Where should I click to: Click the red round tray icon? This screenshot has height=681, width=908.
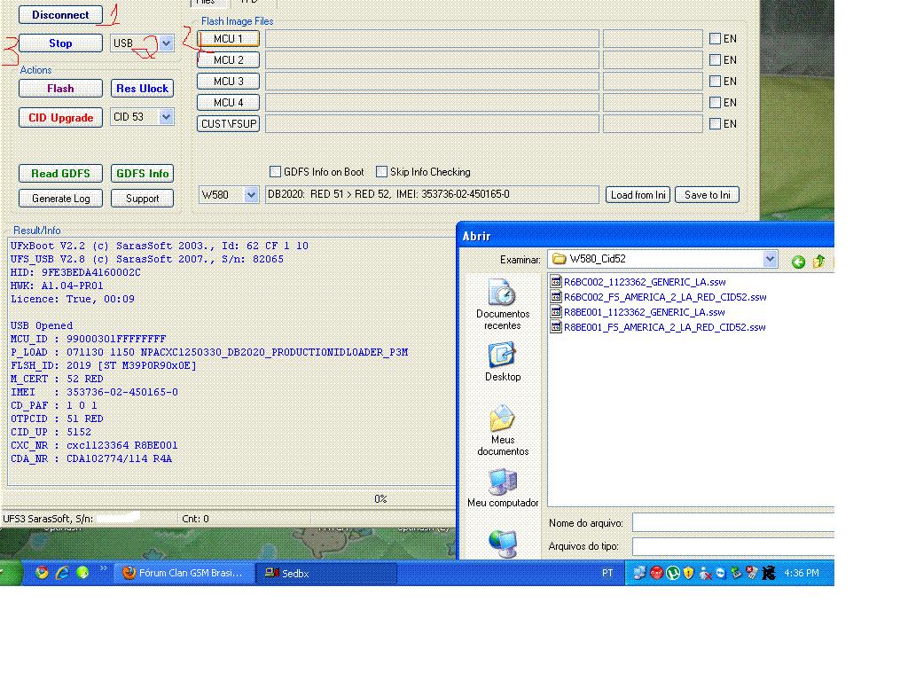(x=656, y=574)
